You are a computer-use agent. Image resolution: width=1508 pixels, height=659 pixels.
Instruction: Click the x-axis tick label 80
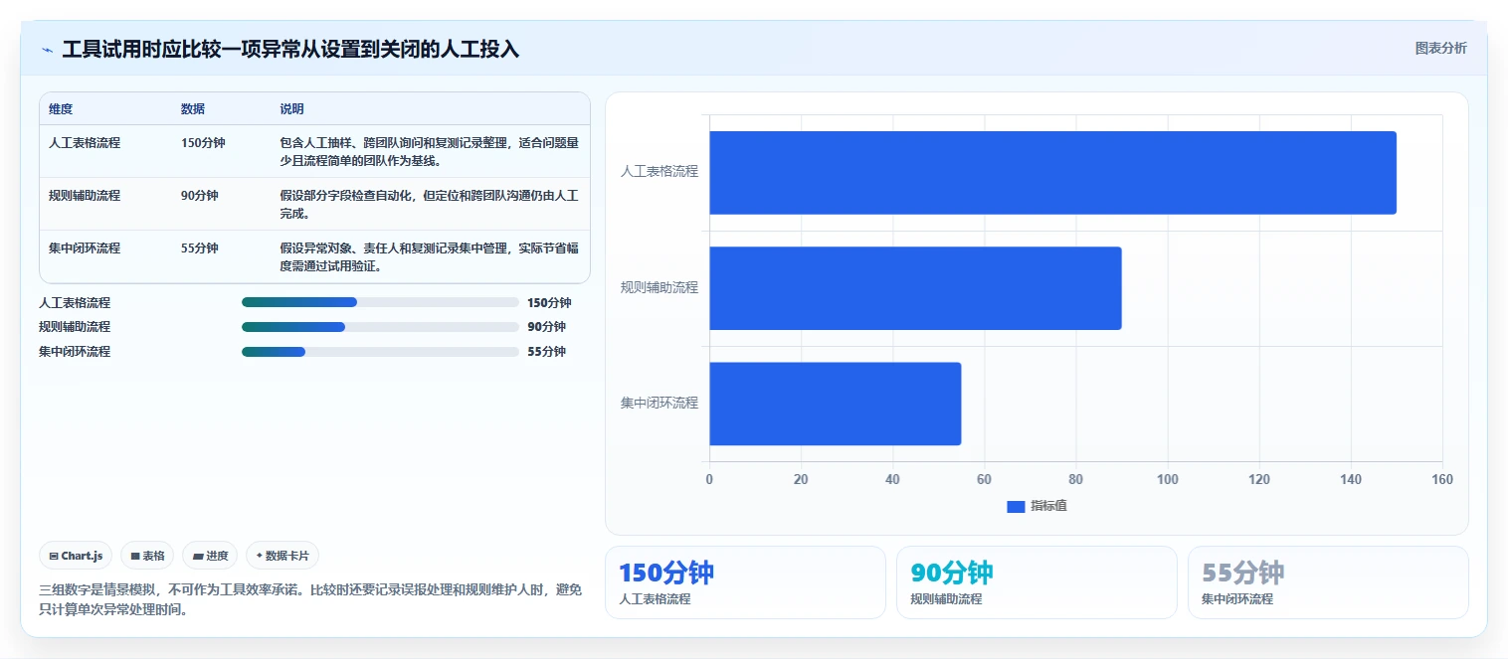[x=1075, y=479]
